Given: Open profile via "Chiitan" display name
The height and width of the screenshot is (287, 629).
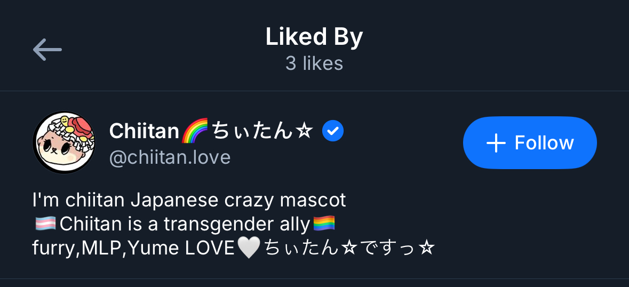Looking at the screenshot, I should [x=144, y=131].
